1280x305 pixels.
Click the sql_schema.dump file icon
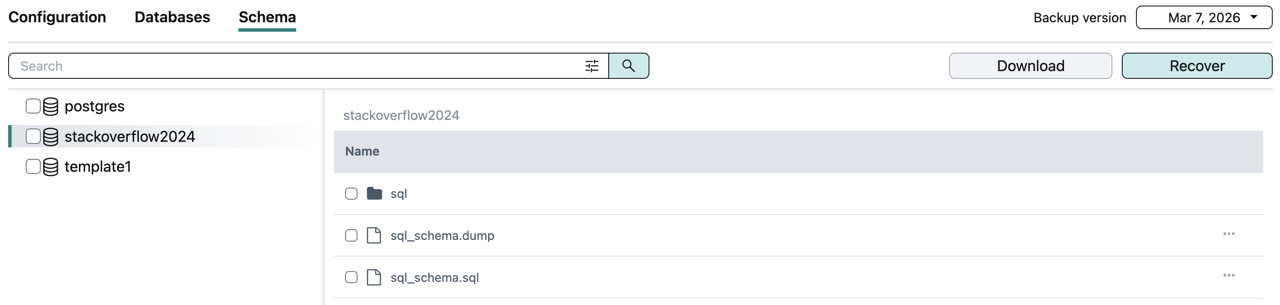click(374, 236)
